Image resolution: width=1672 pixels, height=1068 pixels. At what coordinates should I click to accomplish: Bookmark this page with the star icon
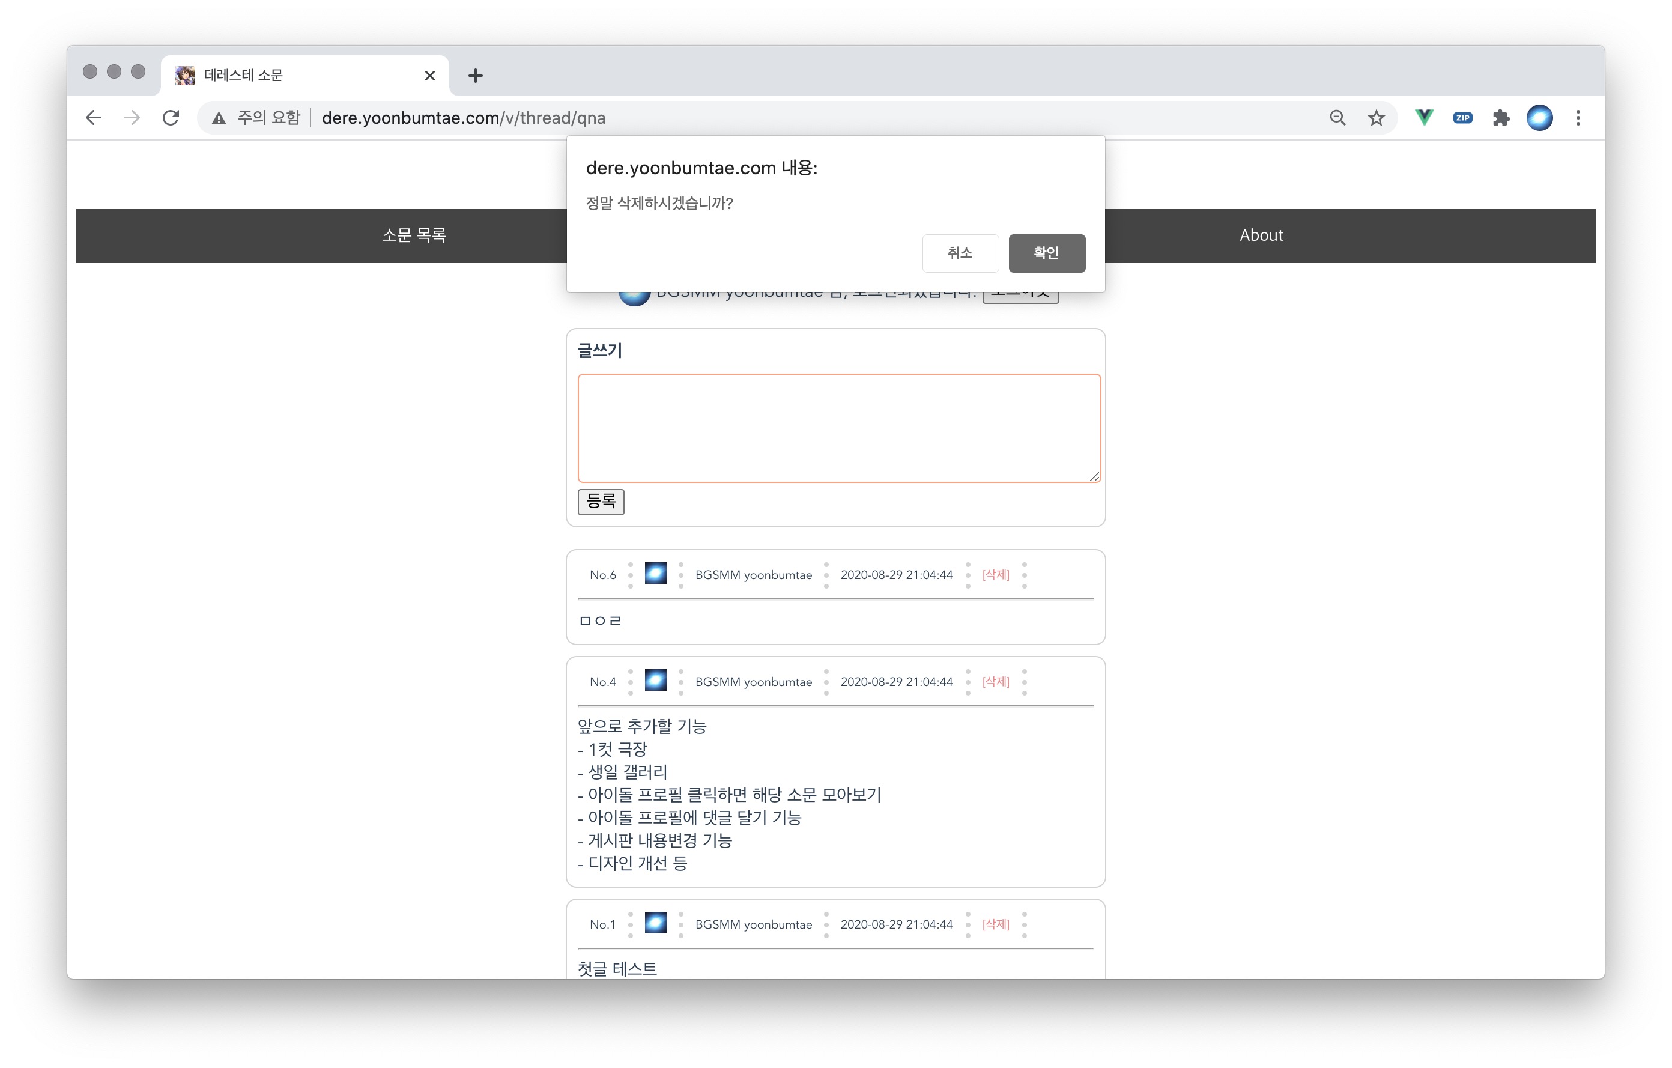(1375, 117)
